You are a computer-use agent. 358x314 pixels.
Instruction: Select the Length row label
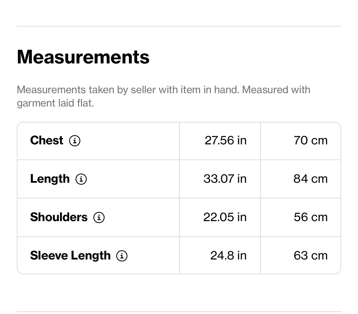(50, 179)
